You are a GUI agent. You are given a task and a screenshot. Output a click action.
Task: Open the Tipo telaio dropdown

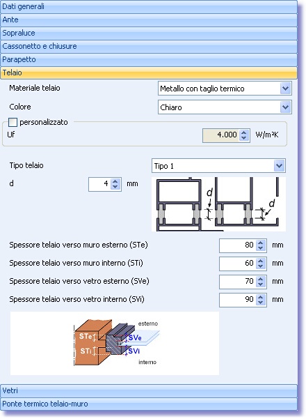coord(218,166)
